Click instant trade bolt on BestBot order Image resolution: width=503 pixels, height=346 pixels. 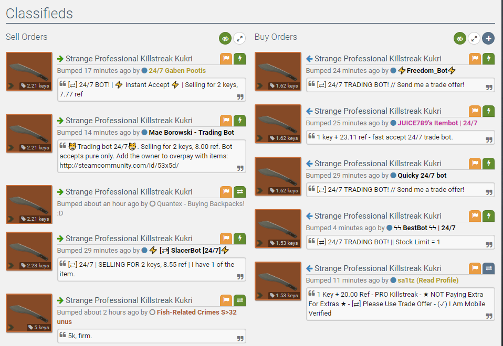[x=489, y=216]
